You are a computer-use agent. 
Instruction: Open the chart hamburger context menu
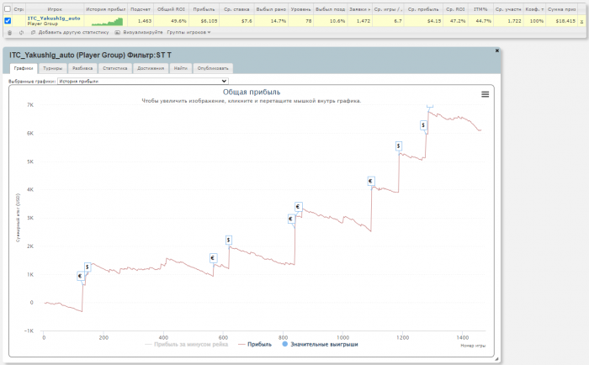485,94
